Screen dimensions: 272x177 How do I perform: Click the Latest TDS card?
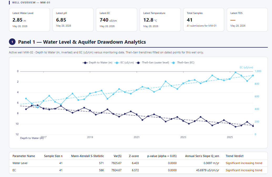pyautogui.click(x=247, y=20)
